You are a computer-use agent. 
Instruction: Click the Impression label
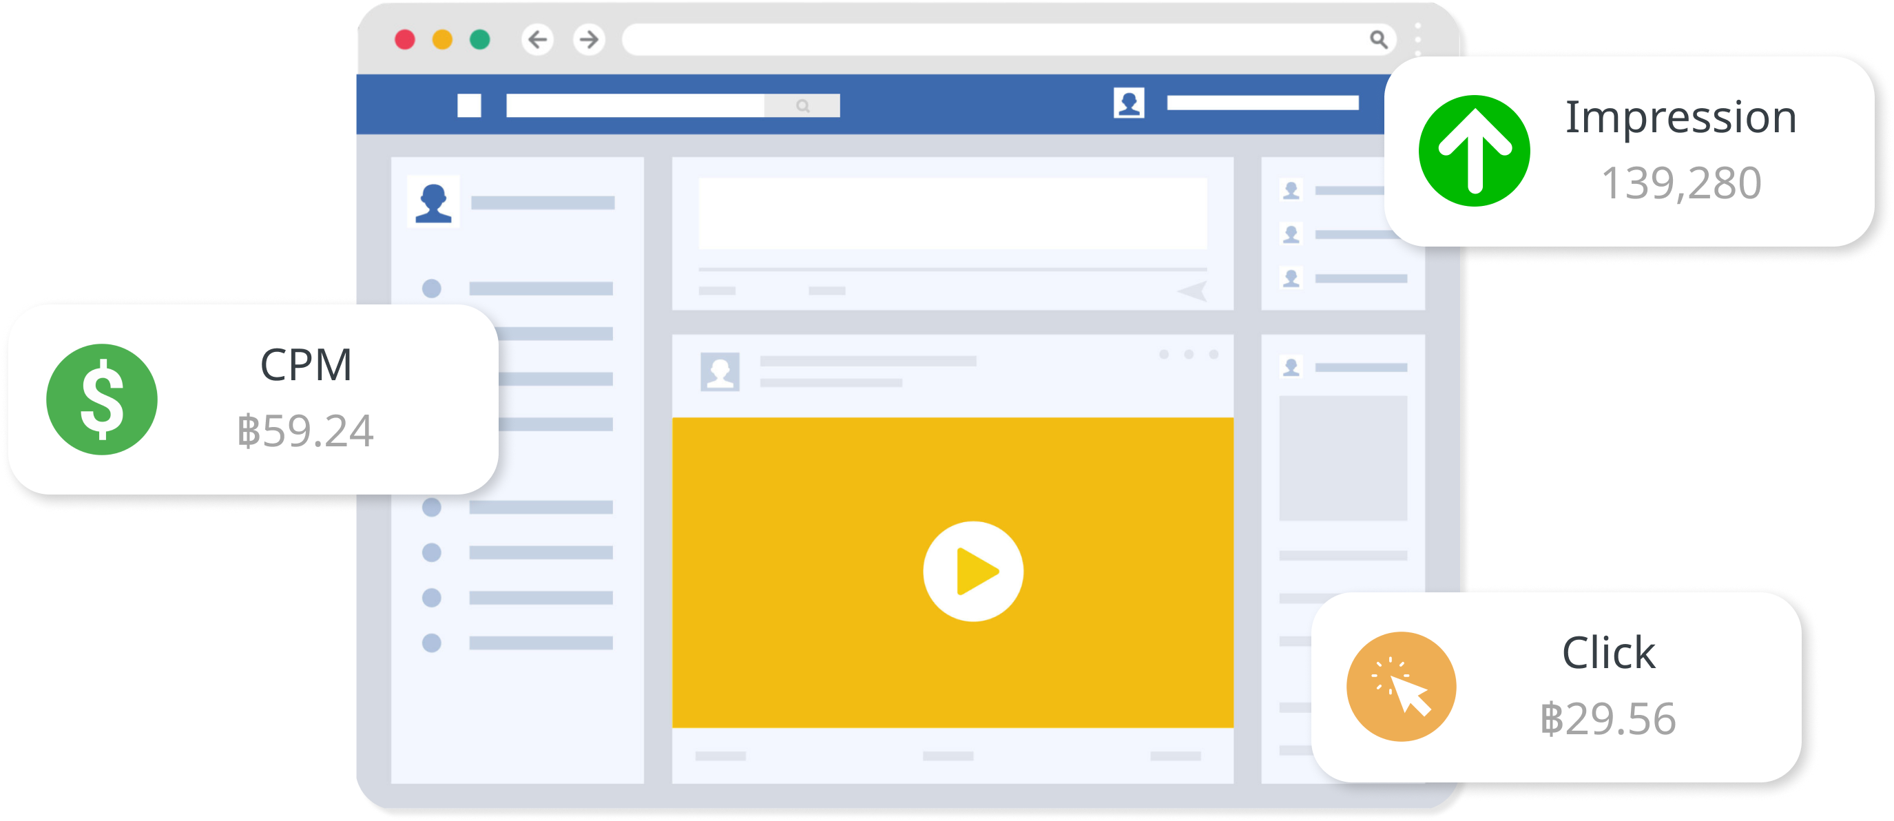[1680, 118]
